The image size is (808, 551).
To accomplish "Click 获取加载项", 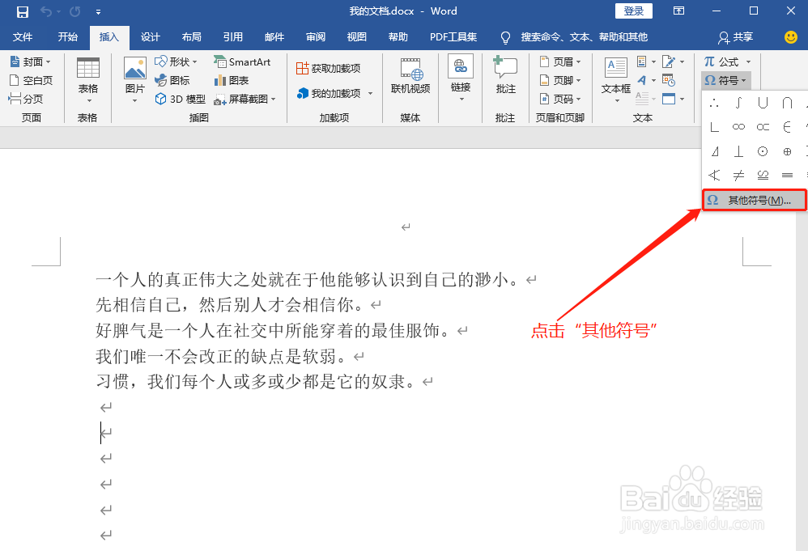I will pyautogui.click(x=328, y=68).
